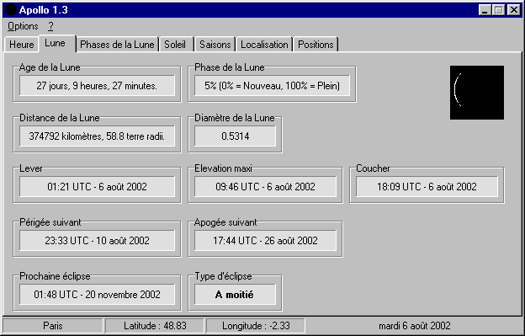The image size is (525, 336).
Task: Switch to the Phases de la Lune tab
Action: tap(117, 45)
